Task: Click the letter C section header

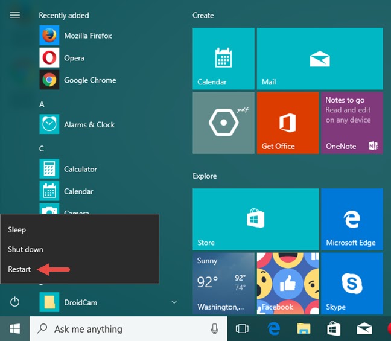Action: [42, 148]
